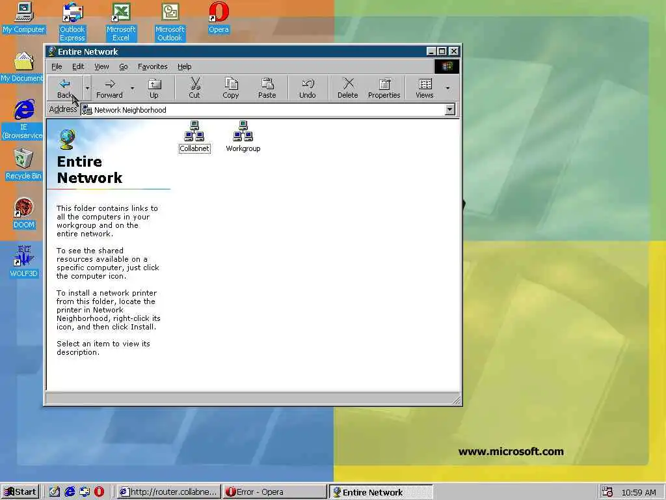Click the Start button
Screen dimensions: 666x500
coord(20,492)
